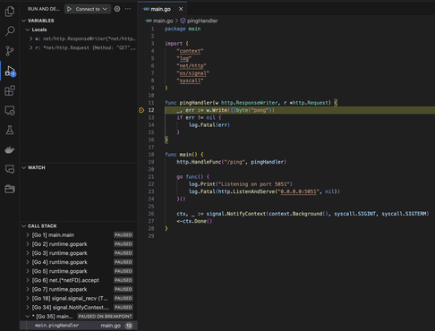
Task: Expand goroutine Go 2 runtime.gopark
Action: (28, 244)
